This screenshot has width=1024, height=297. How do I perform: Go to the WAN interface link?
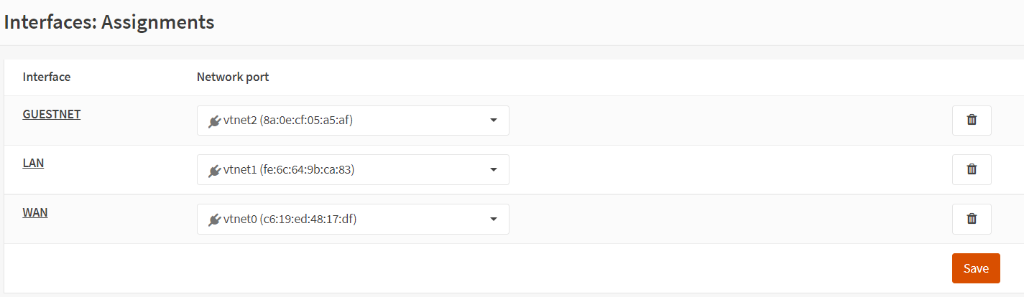pyautogui.click(x=35, y=212)
